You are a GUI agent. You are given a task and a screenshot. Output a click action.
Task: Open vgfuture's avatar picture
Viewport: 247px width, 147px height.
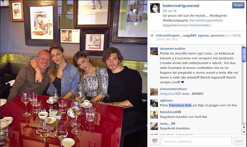coord(154,103)
